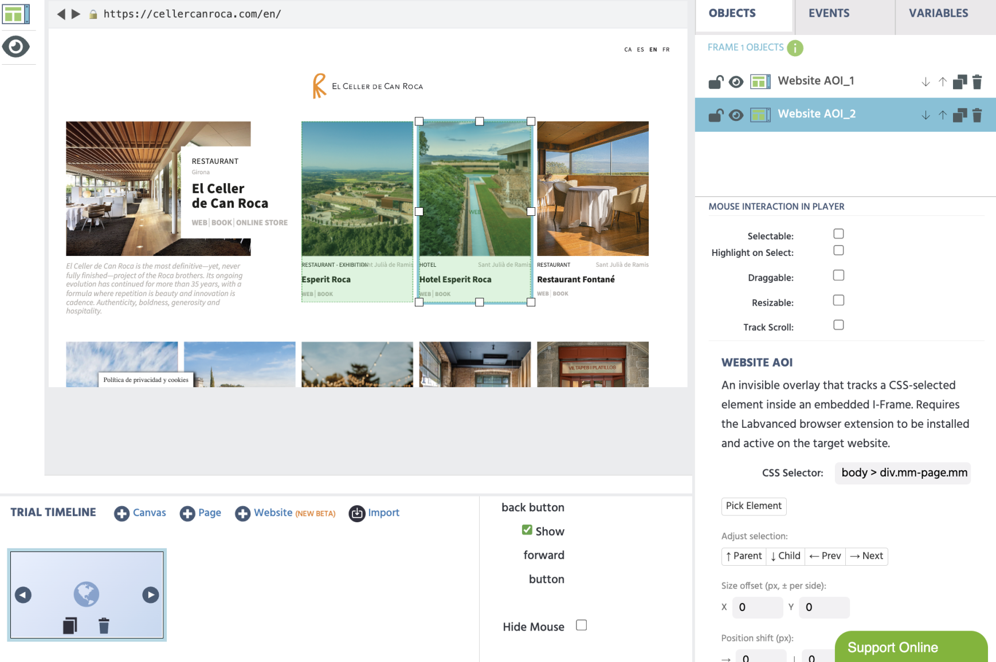The image size is (996, 662).
Task: Move Website AOI_1 down in order
Action: tap(926, 82)
